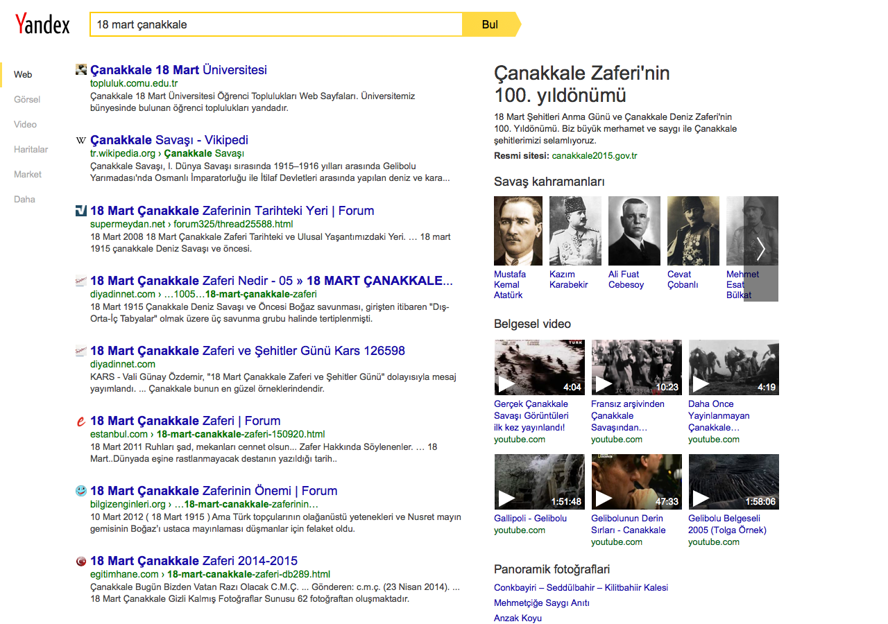Open Mustafa Kemal Atatürk name link

(x=510, y=284)
